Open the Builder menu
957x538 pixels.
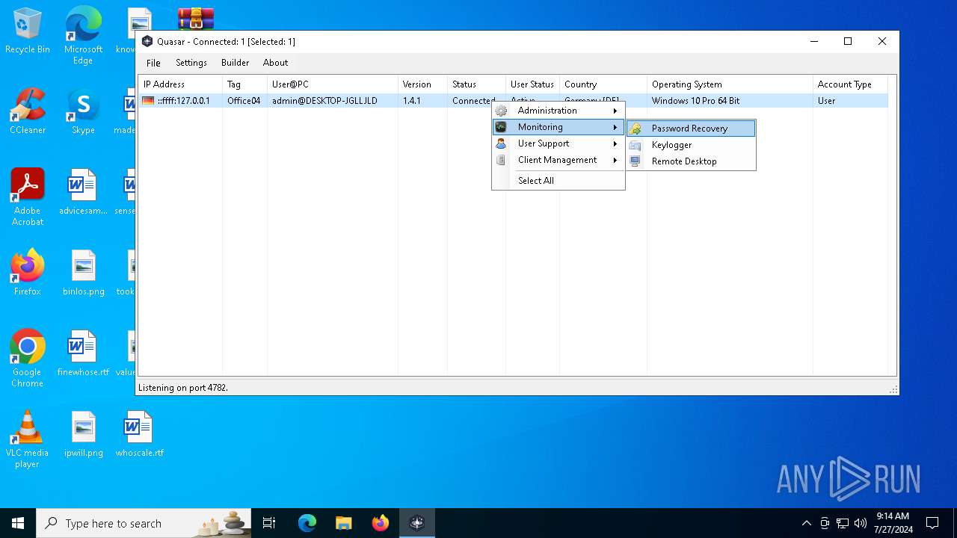235,63
